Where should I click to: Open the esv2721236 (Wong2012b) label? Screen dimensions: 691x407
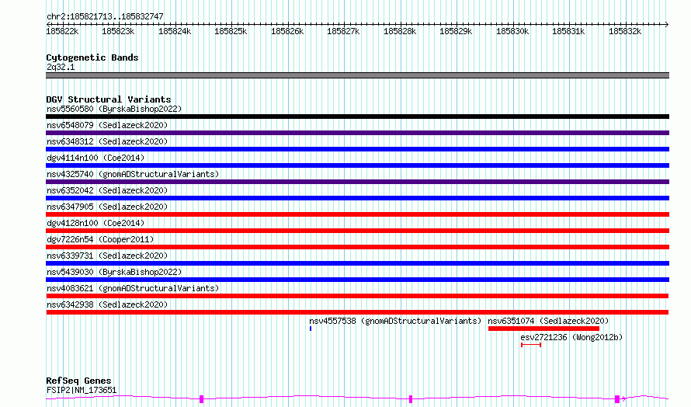(x=571, y=337)
